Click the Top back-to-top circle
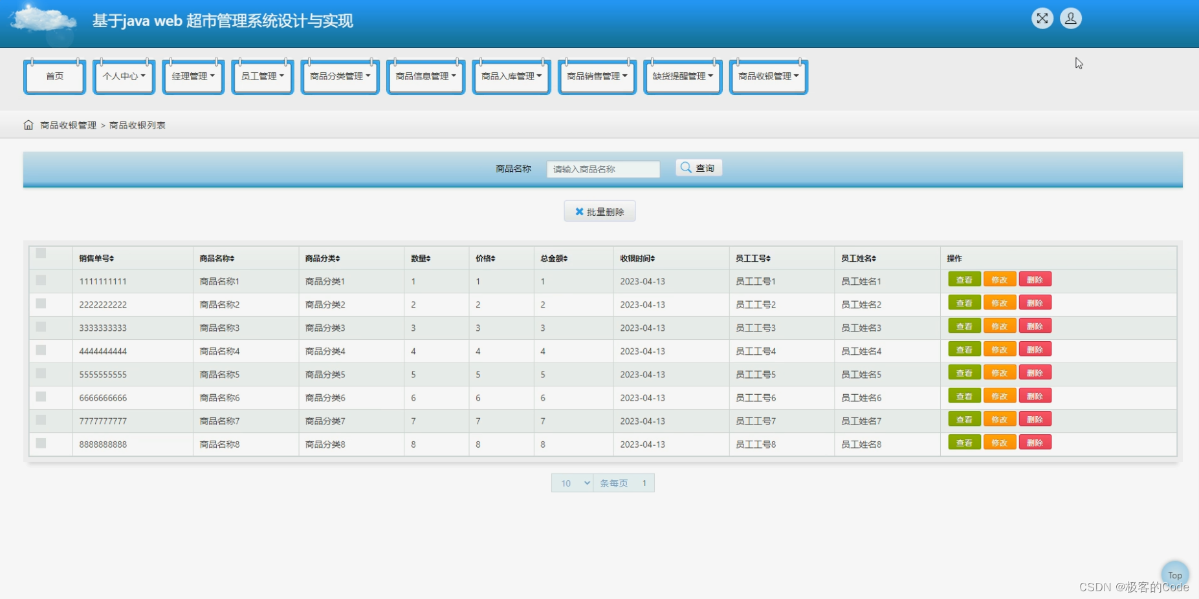 click(x=1175, y=574)
